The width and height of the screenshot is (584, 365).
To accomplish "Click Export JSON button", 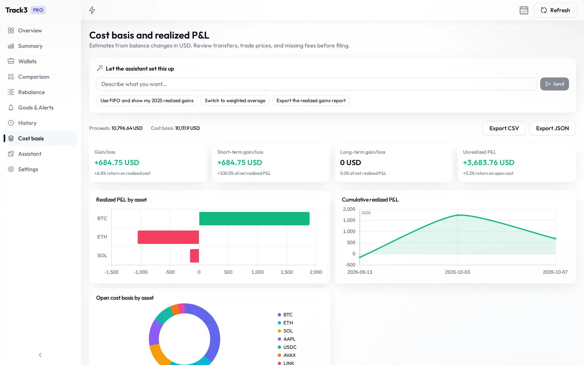I will pos(552,128).
